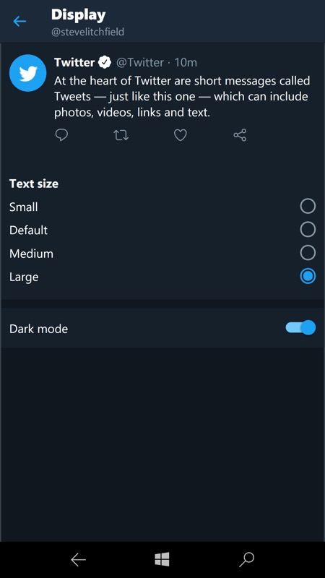Tap the search magnifier in the navigation bar
This screenshot has width=325, height=578.
point(246,559)
